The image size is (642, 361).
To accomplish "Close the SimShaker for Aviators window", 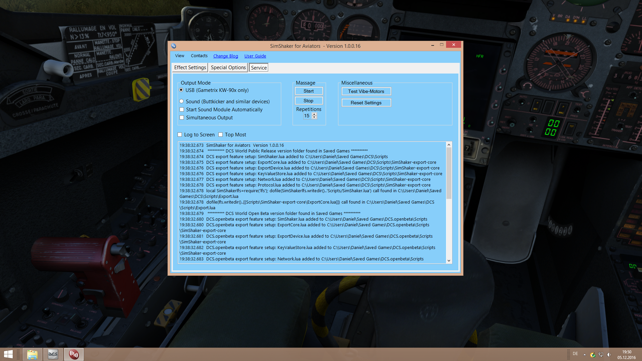I will (x=453, y=45).
